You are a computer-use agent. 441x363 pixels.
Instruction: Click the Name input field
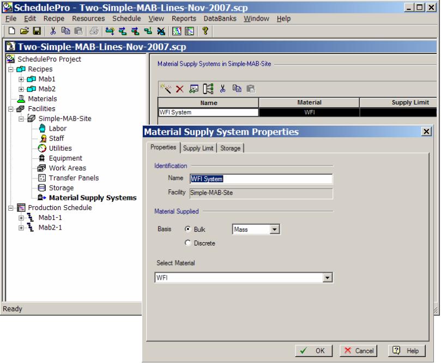260,179
